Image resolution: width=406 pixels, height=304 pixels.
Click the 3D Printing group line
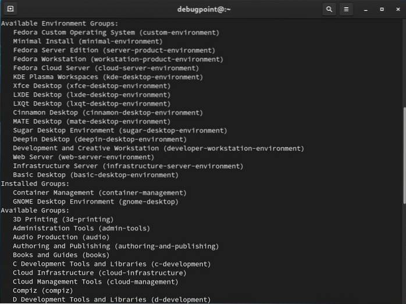[63, 219]
